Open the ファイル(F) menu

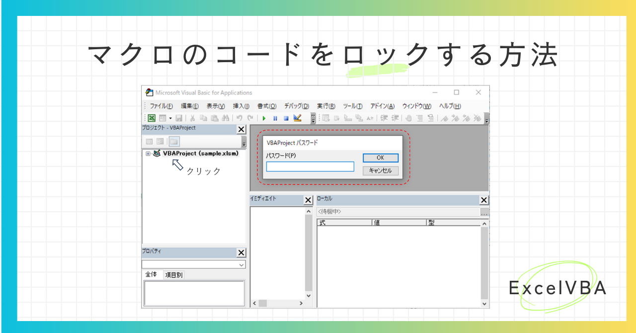(161, 106)
